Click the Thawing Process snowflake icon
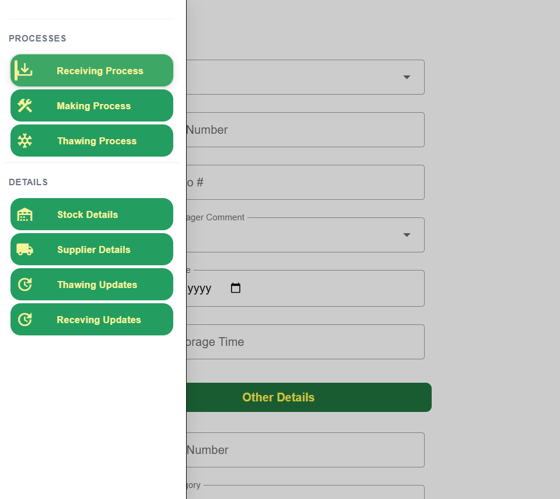 (24, 141)
